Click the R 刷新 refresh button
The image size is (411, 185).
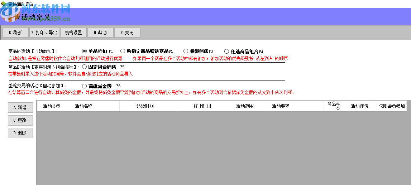tap(15, 33)
